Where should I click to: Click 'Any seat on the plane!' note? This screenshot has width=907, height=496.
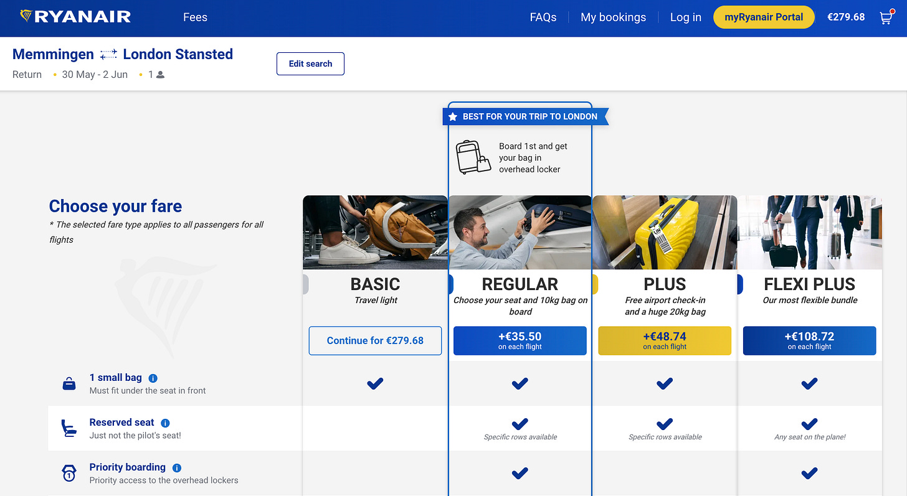(810, 437)
